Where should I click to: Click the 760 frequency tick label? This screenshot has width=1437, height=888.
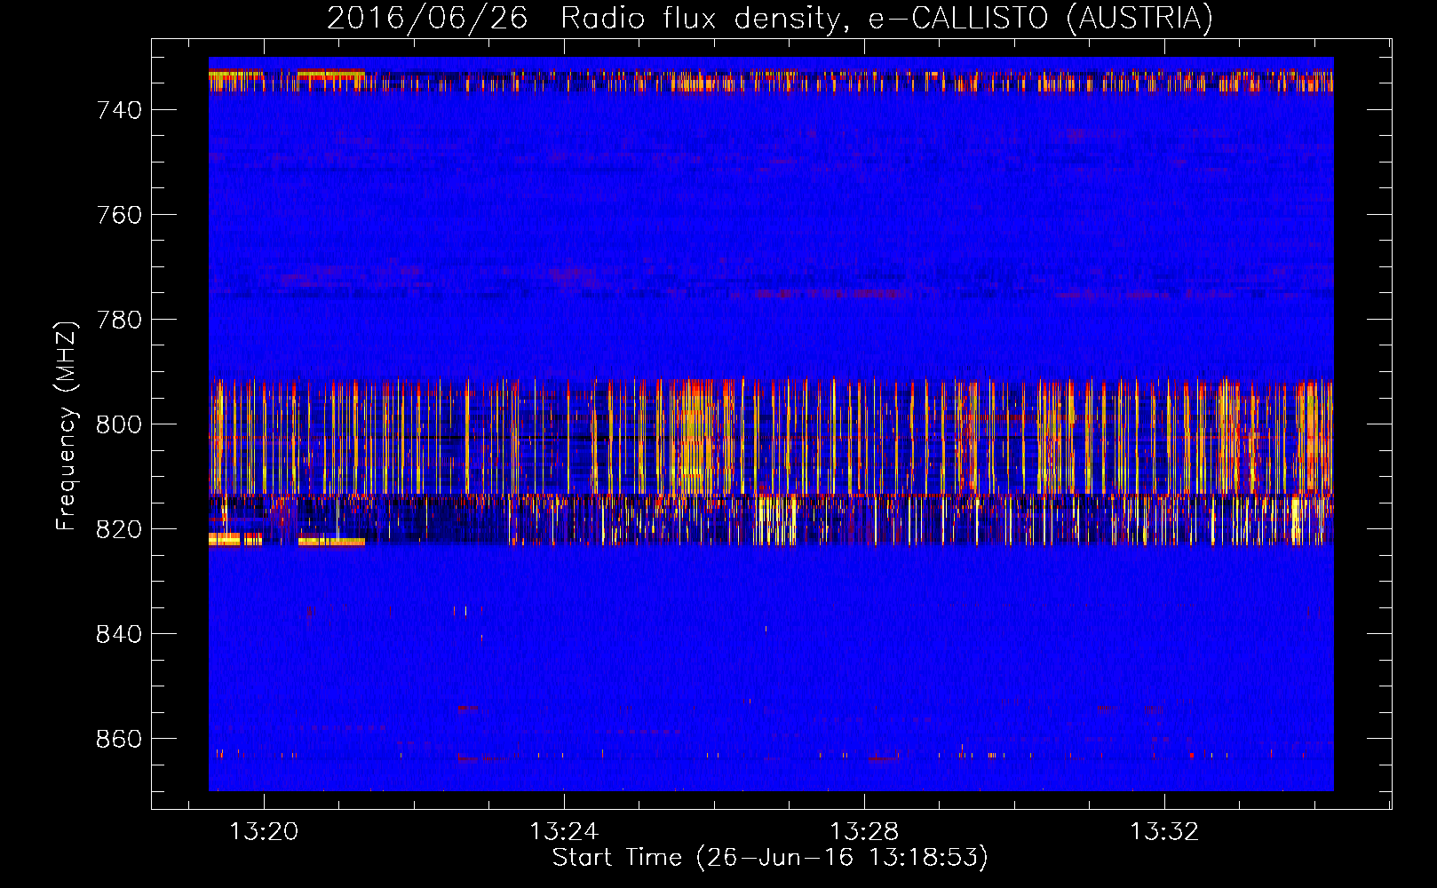coord(119,215)
